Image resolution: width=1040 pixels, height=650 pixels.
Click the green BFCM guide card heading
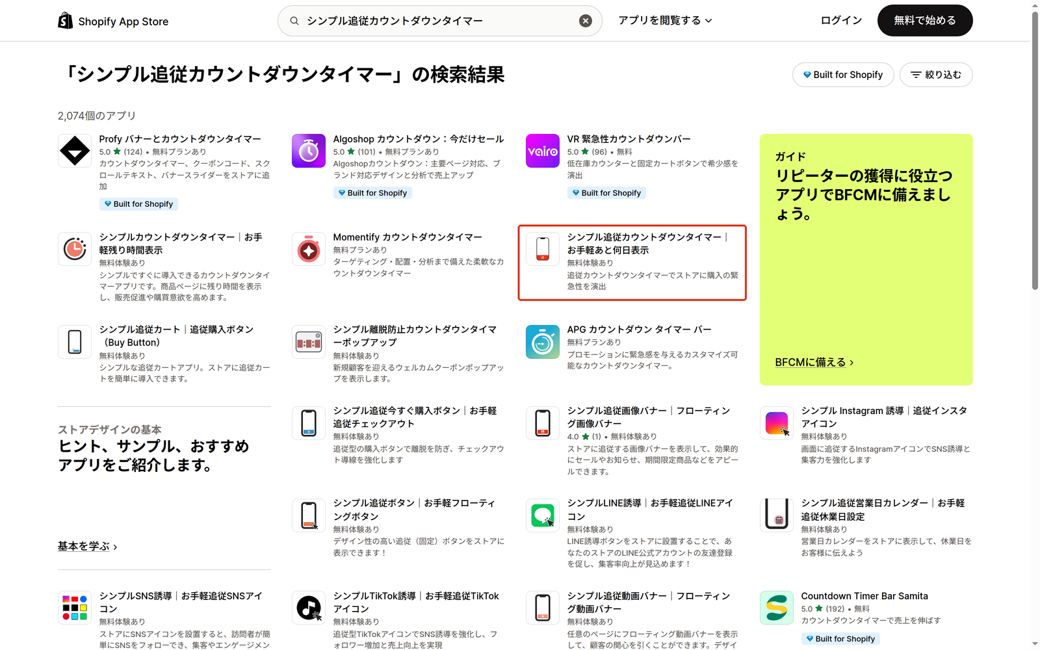[863, 194]
